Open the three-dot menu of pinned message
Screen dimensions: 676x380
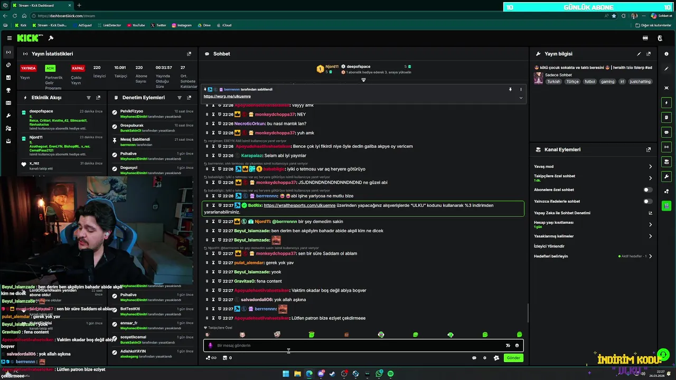[x=521, y=90]
